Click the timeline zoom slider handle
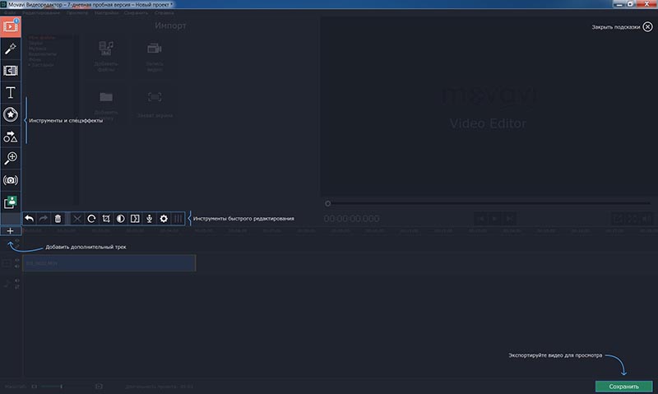The image size is (658, 394). (x=61, y=387)
